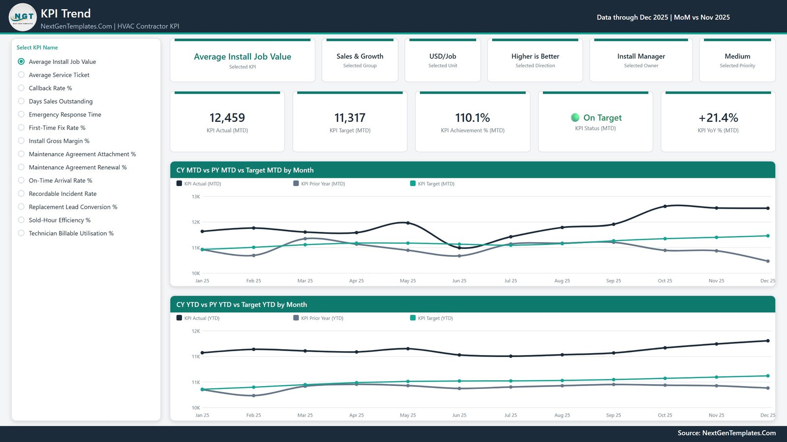This screenshot has height=442, width=787.
Task: Click the Dec 25 prior year point on MTD chart
Action: (768, 261)
